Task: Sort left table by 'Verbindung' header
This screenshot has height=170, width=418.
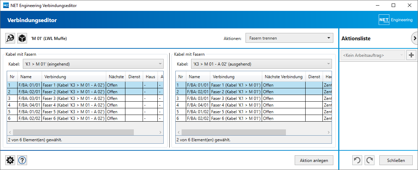Action: coord(74,77)
